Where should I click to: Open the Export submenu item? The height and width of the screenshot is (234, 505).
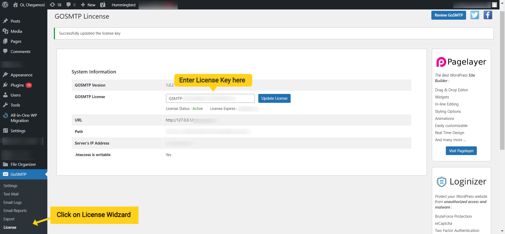pos(9,219)
